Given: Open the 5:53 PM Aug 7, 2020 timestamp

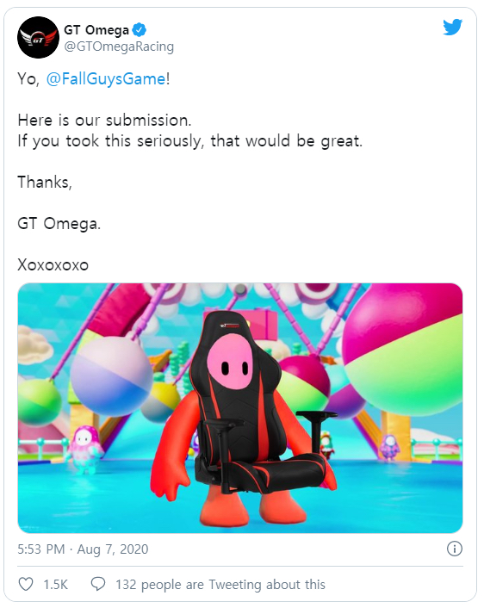Looking at the screenshot, I should (x=83, y=549).
